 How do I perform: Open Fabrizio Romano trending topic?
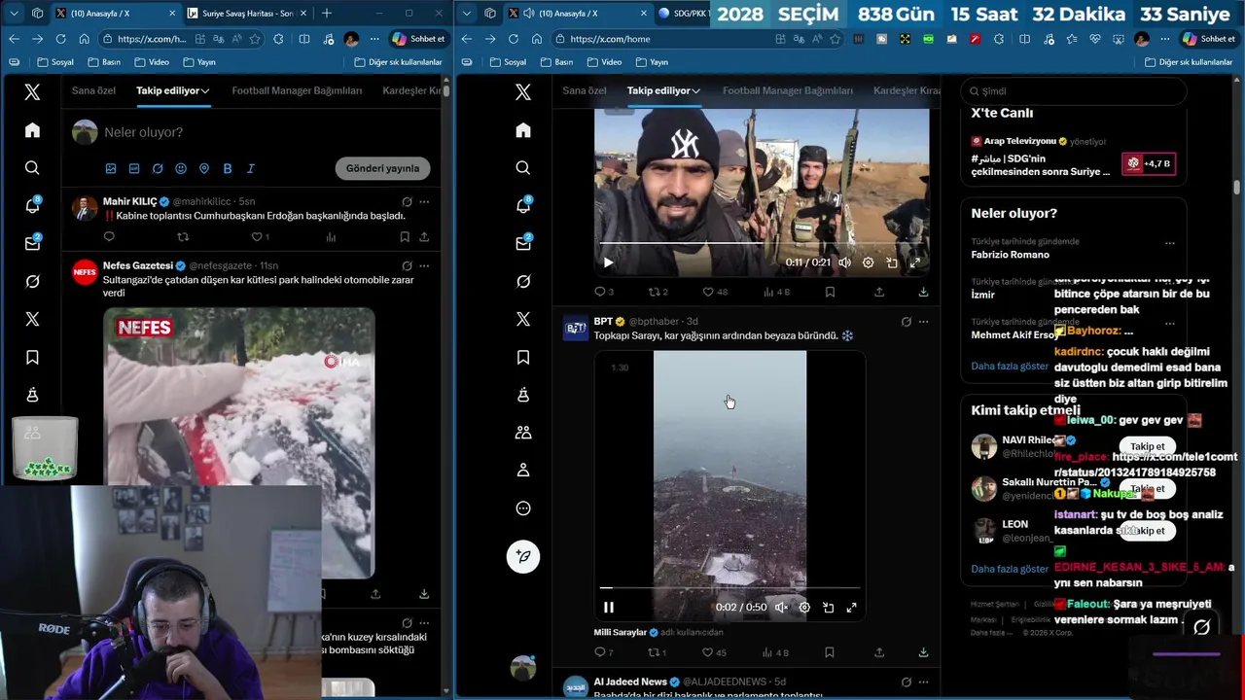click(x=1010, y=255)
